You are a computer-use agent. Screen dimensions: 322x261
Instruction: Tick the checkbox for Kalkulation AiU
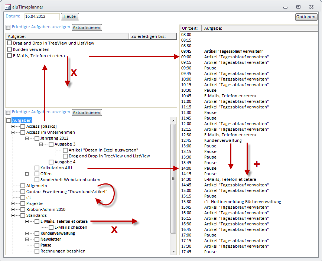pyautogui.click(x=37, y=168)
